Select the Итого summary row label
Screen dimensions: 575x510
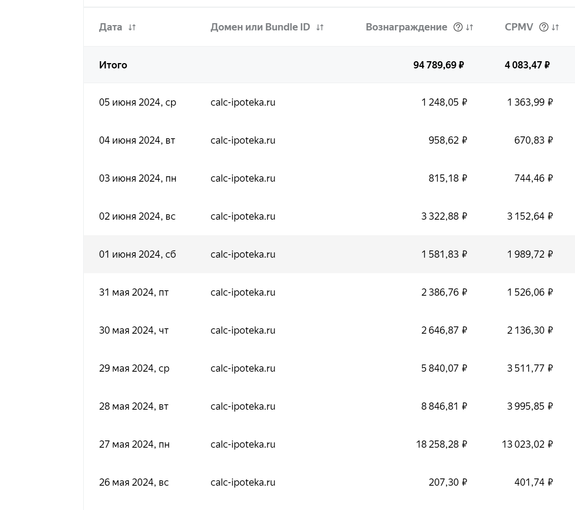pos(113,65)
